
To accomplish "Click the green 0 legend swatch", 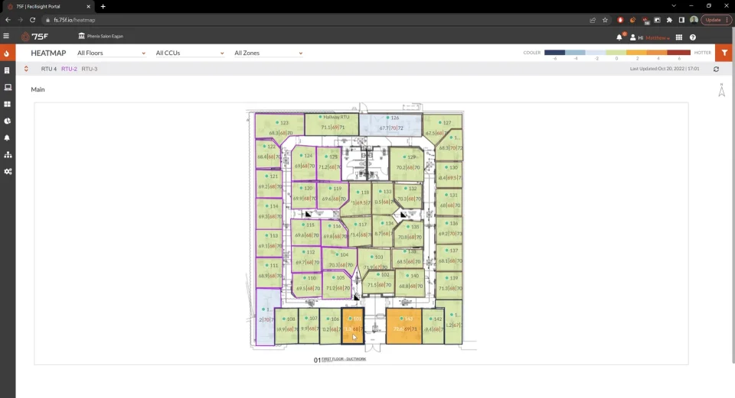I will coord(616,53).
